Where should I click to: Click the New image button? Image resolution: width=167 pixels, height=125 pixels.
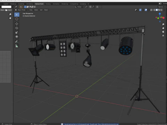click(2, 10)
